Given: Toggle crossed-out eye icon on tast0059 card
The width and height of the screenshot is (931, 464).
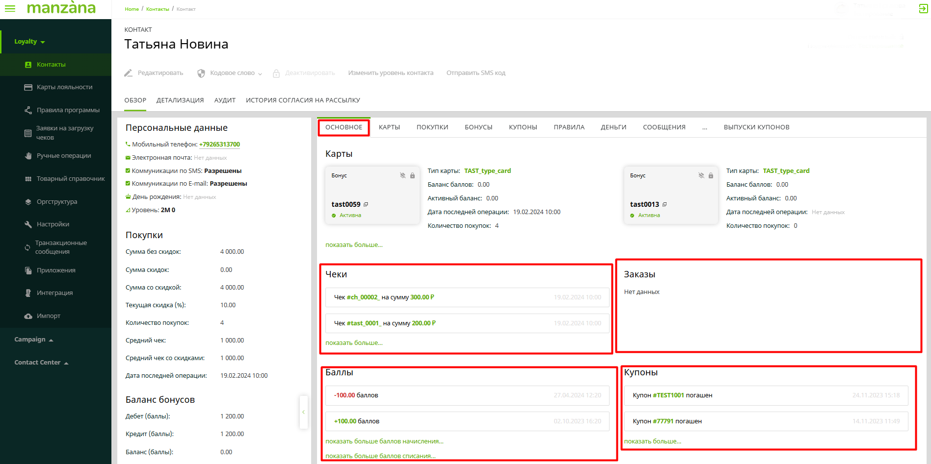Looking at the screenshot, I should 402,175.
